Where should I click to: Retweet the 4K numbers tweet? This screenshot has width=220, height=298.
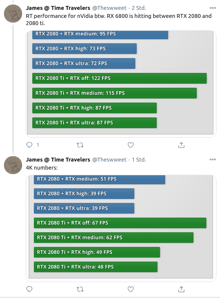coord(80,289)
